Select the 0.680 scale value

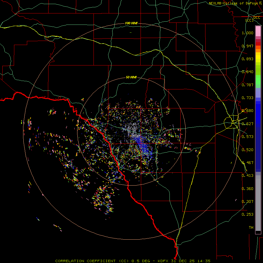coord(248,111)
